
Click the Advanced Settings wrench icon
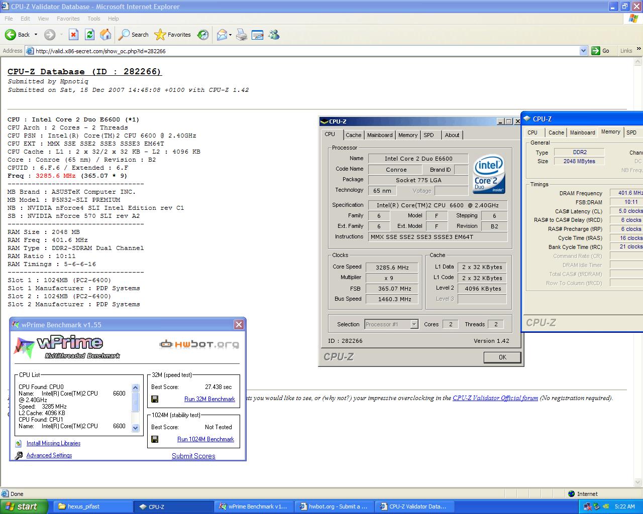point(19,455)
